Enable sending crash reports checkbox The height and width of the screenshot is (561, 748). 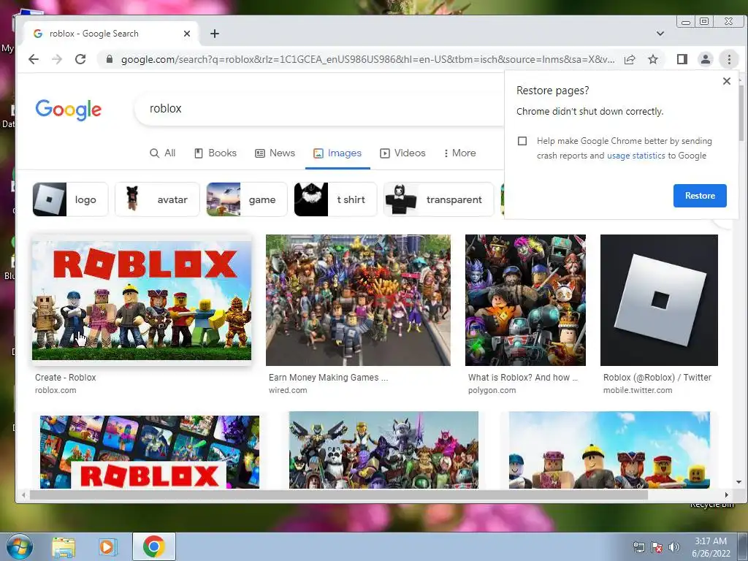tap(522, 141)
